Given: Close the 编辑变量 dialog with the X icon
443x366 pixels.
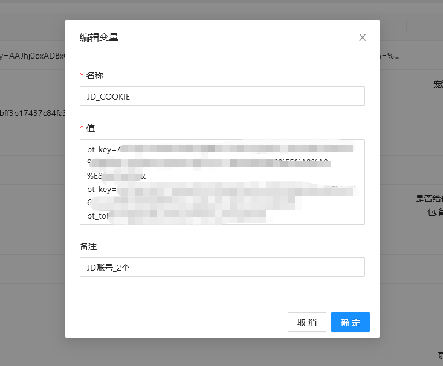Looking at the screenshot, I should pos(363,37).
